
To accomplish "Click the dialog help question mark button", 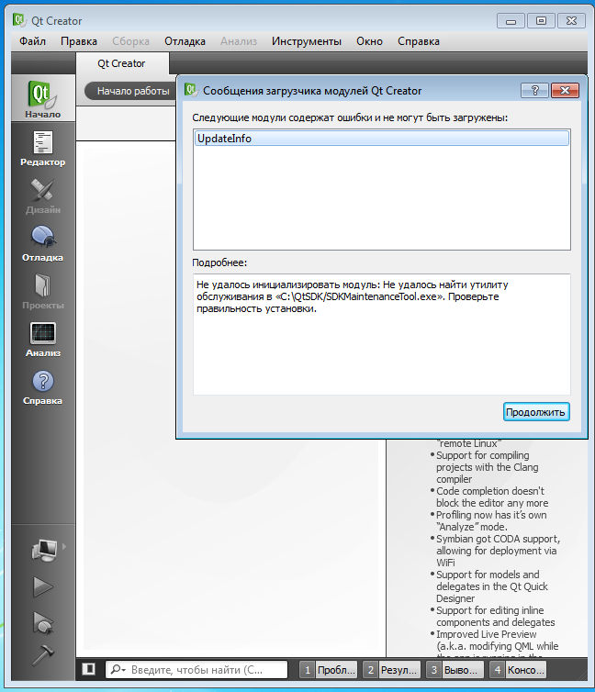I will pyautogui.click(x=535, y=91).
